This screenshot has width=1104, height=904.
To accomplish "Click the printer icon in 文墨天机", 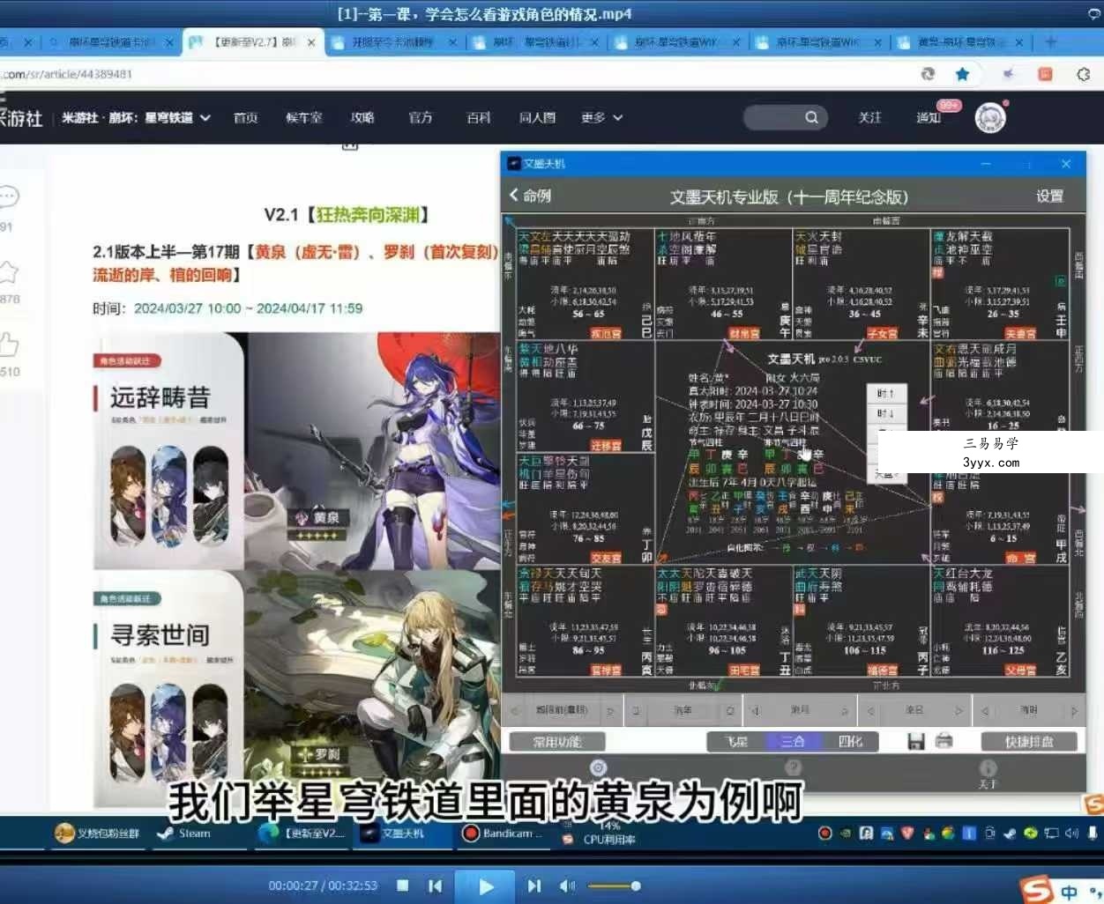I will click(x=944, y=741).
